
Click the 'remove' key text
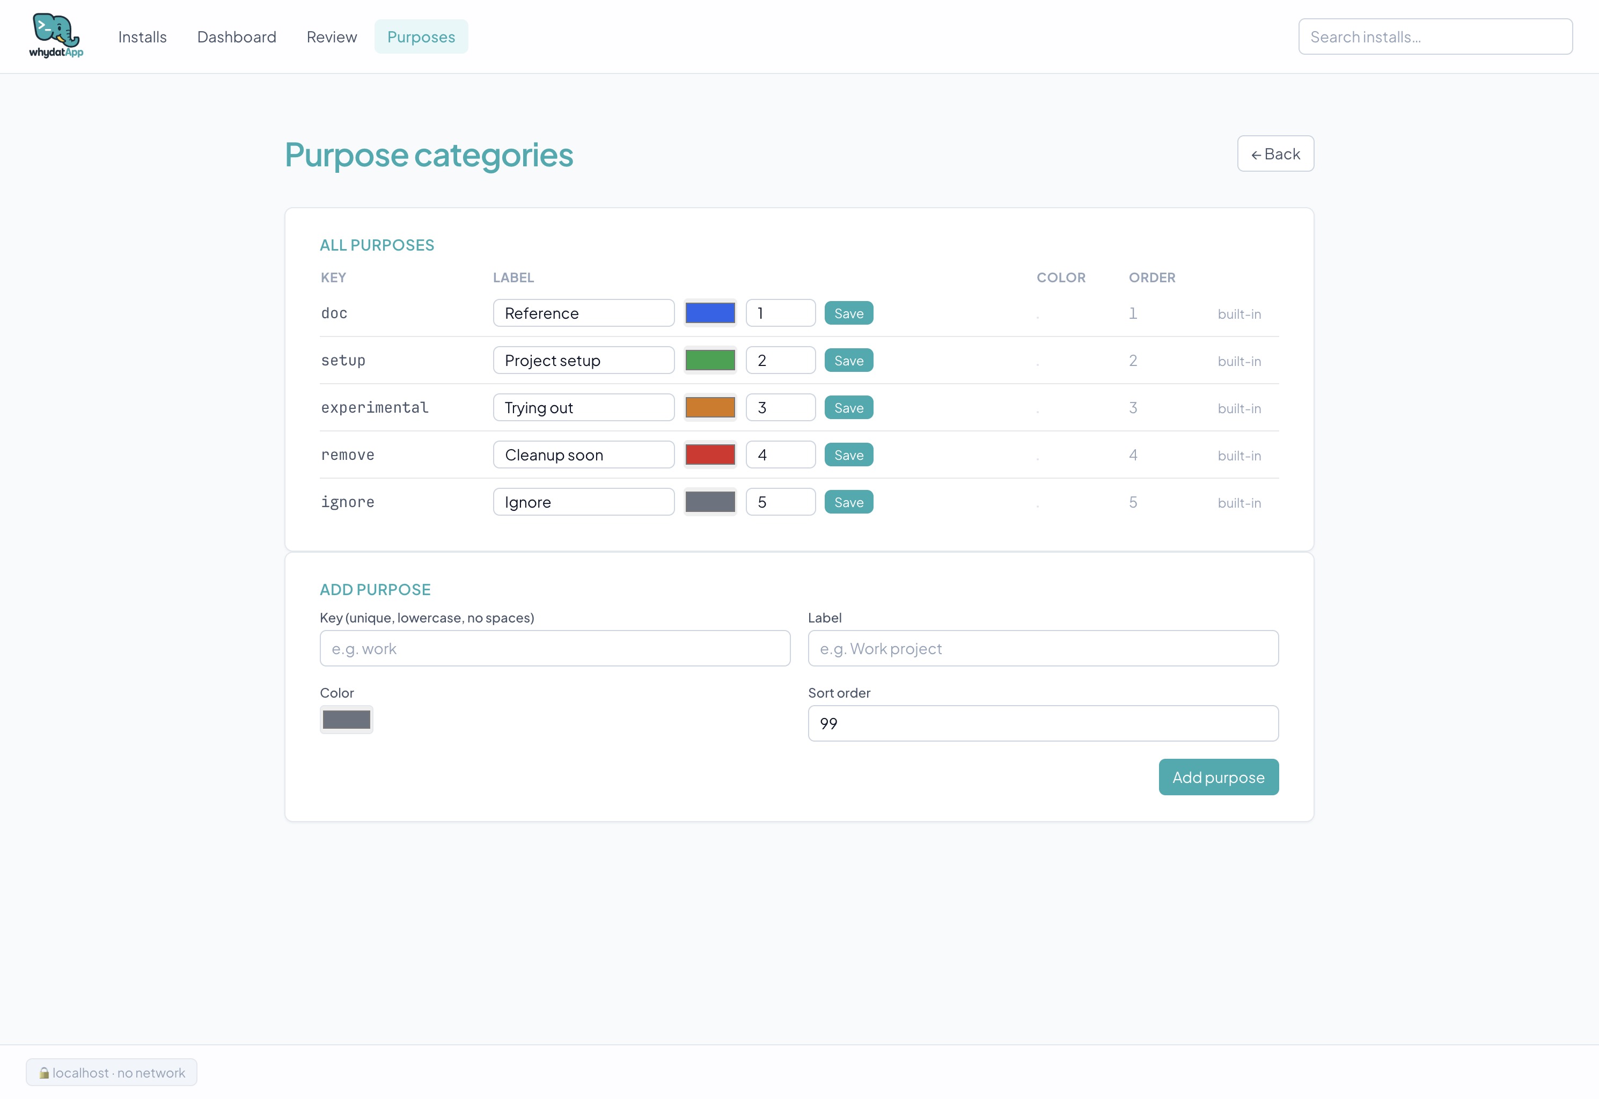click(x=348, y=455)
